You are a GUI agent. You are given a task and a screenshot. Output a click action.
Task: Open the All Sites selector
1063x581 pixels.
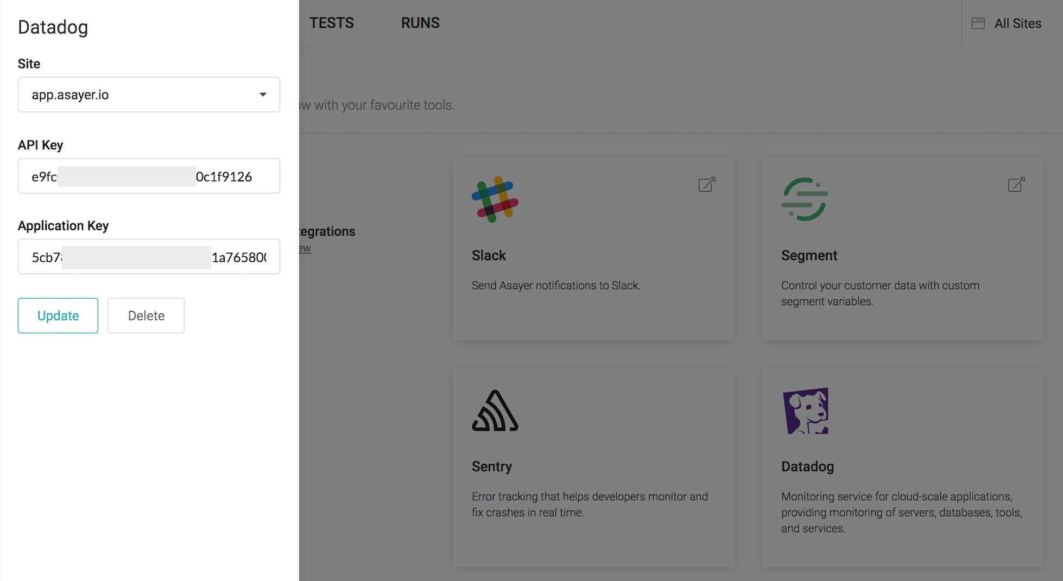click(x=1017, y=23)
